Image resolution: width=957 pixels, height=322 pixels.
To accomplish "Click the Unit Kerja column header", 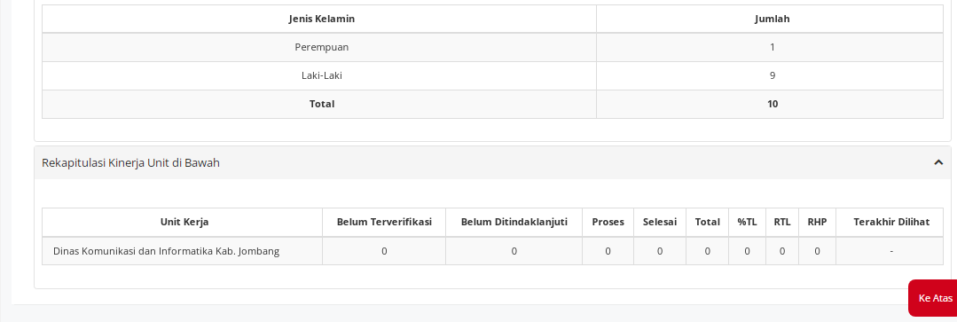I will coord(184,222).
